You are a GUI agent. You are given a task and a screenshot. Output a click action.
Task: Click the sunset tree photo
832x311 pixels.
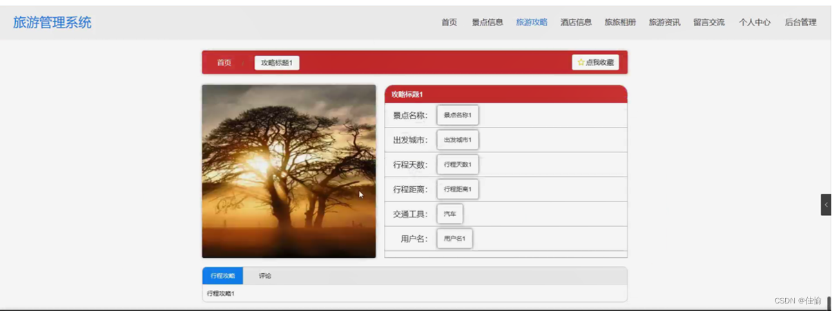click(289, 171)
